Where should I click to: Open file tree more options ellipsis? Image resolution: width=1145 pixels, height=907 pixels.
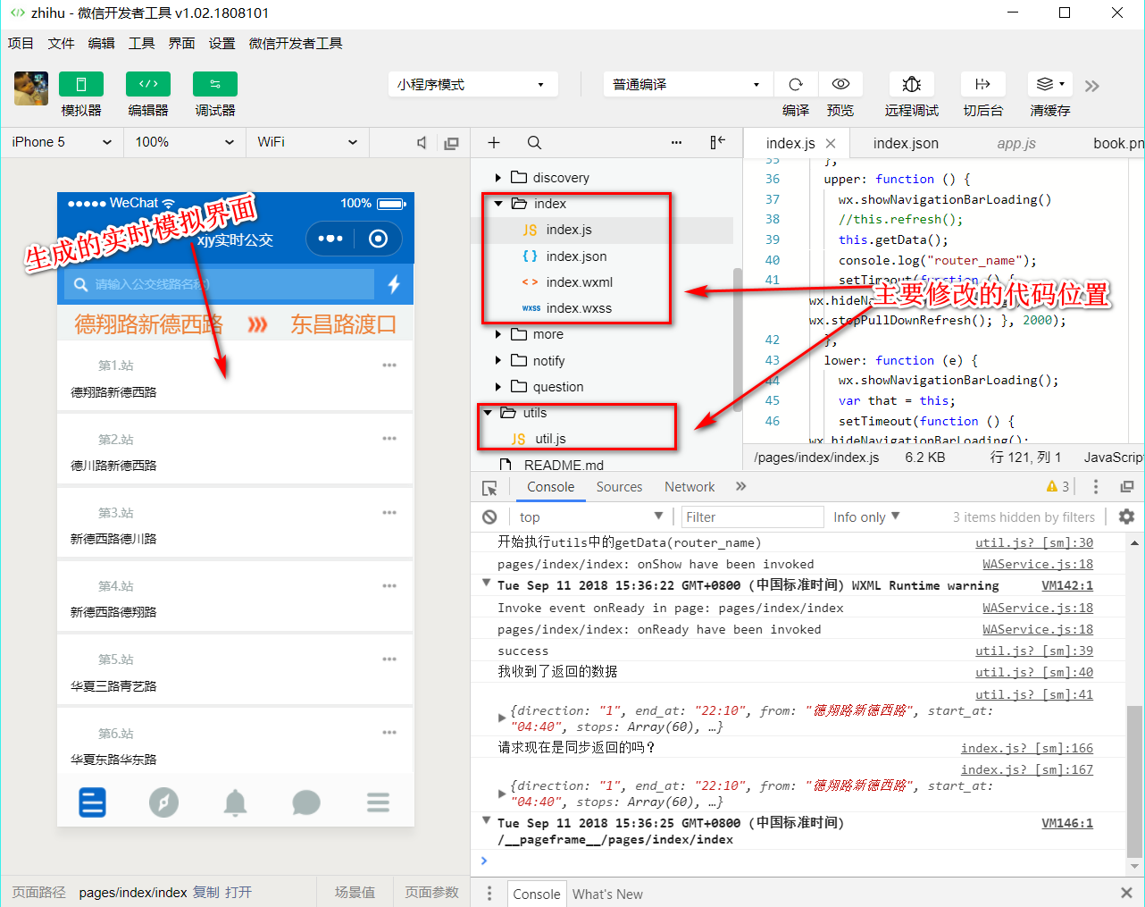676,143
